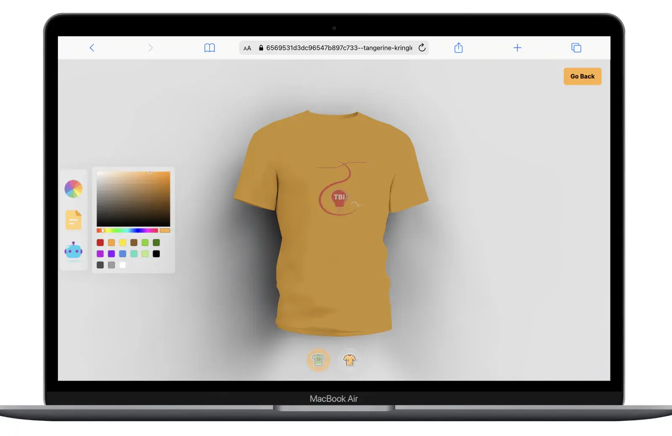Toggle the full texture shirt option
The width and height of the screenshot is (672, 436).
point(349,360)
